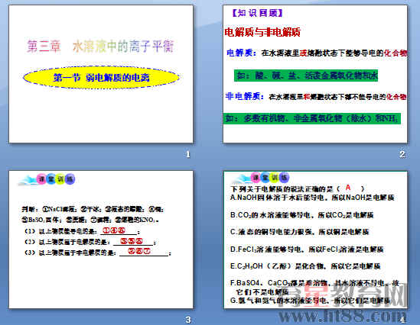
Task: Click the green 训 circle on slide 3
Action: (x=60, y=179)
